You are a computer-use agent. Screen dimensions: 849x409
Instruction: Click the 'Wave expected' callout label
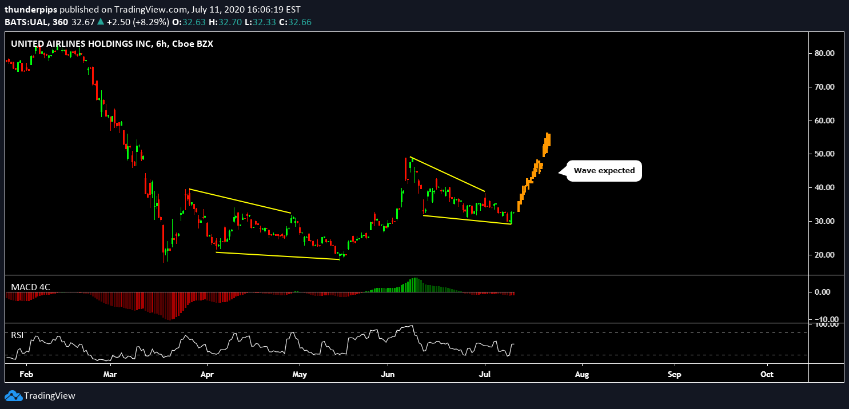604,171
